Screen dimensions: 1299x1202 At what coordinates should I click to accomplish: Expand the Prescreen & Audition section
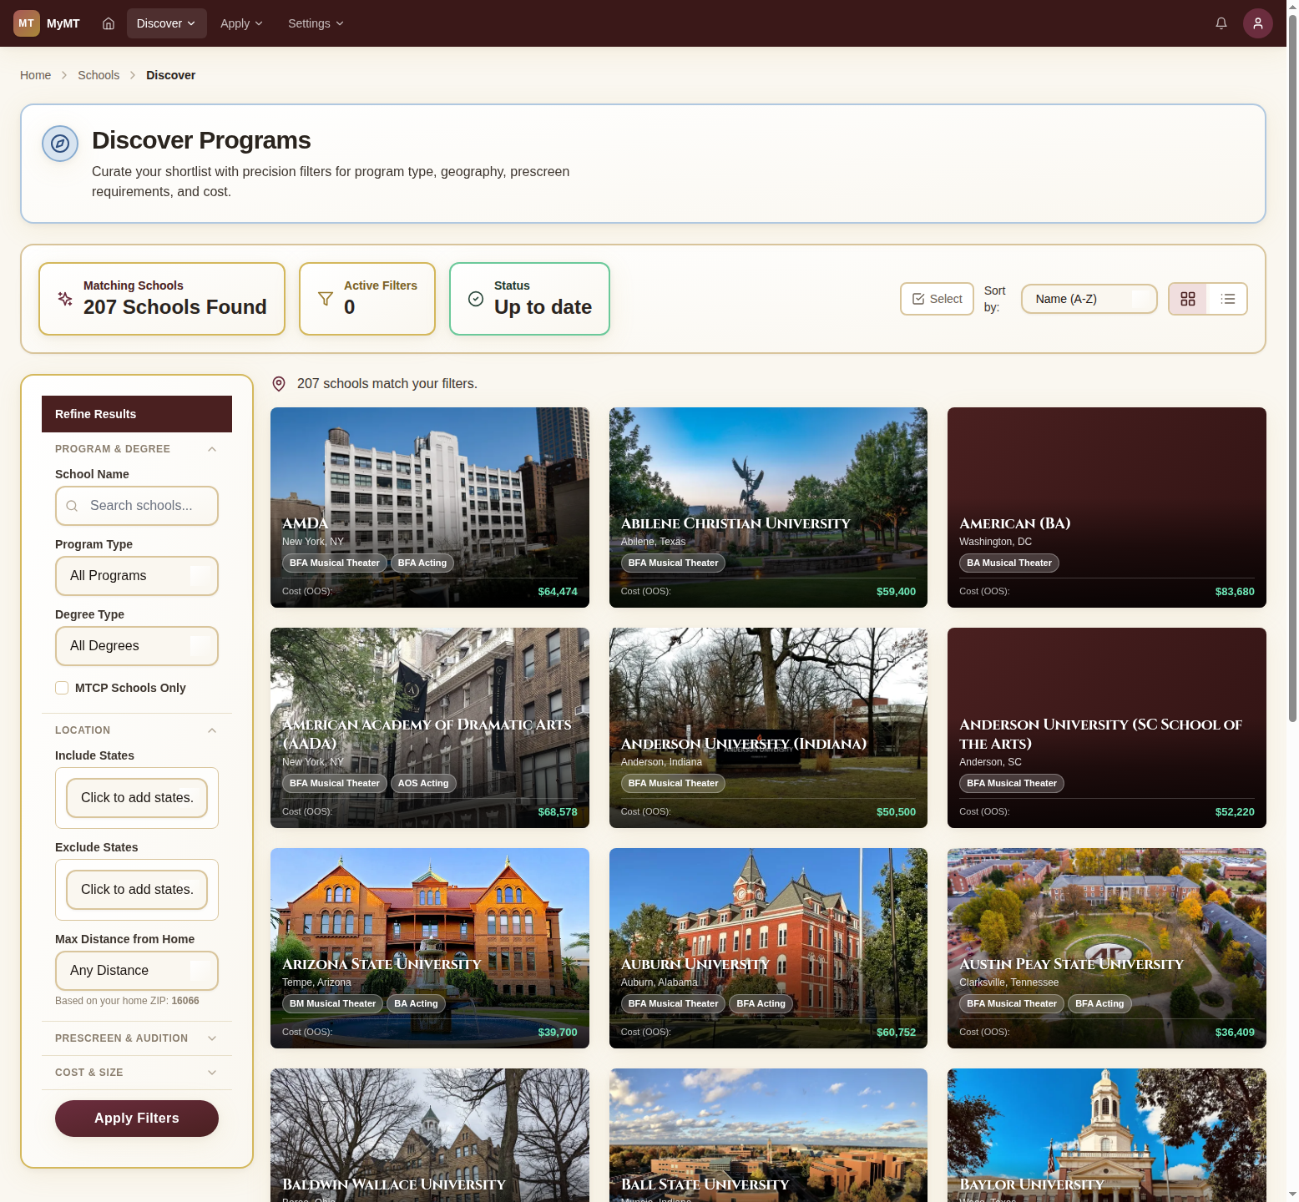[137, 1038]
